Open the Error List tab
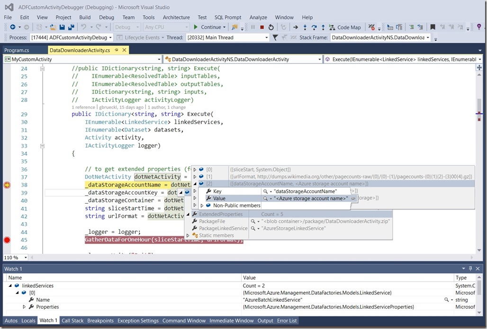 (287, 320)
